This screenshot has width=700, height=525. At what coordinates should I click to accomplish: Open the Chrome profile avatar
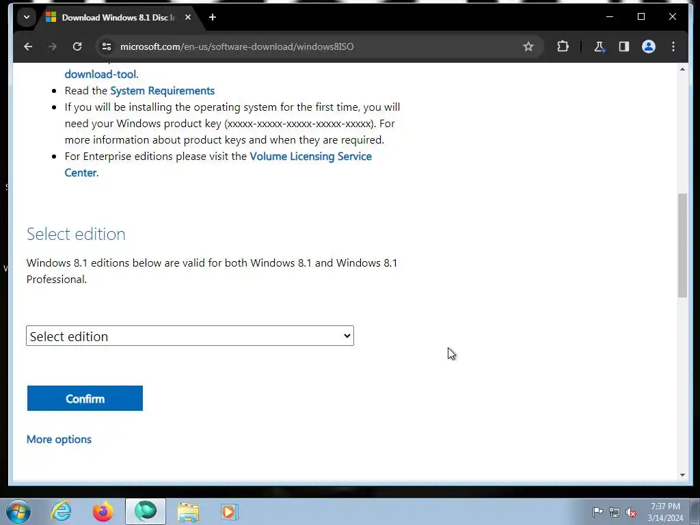649,46
